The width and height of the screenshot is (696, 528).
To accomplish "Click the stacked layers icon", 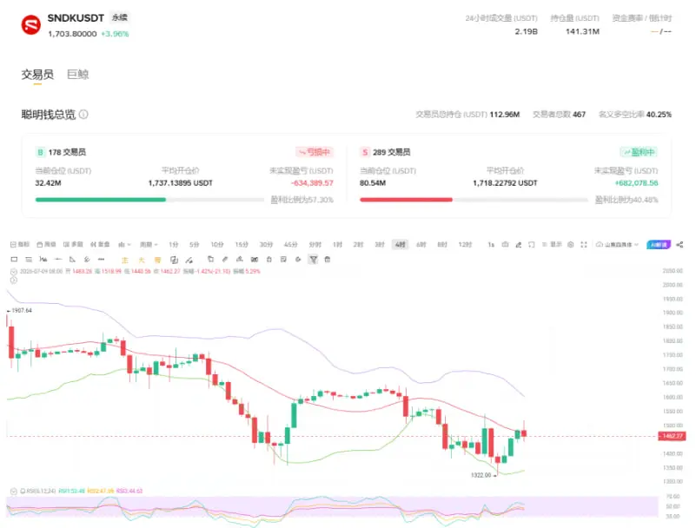I will tap(174, 260).
